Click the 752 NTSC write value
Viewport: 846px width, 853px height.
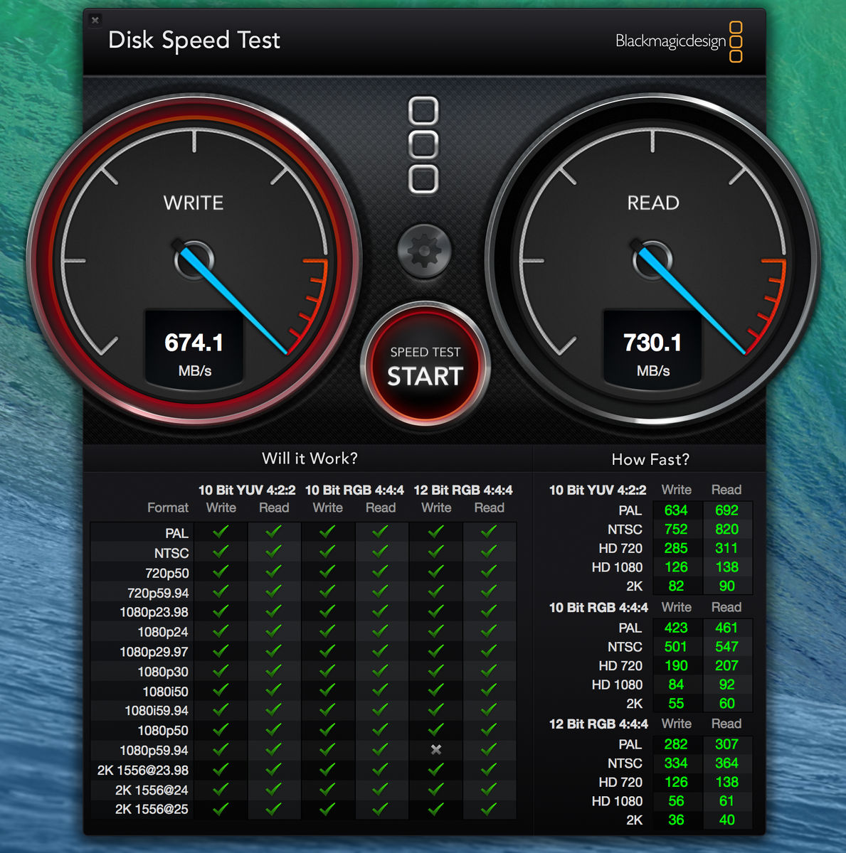[676, 530]
